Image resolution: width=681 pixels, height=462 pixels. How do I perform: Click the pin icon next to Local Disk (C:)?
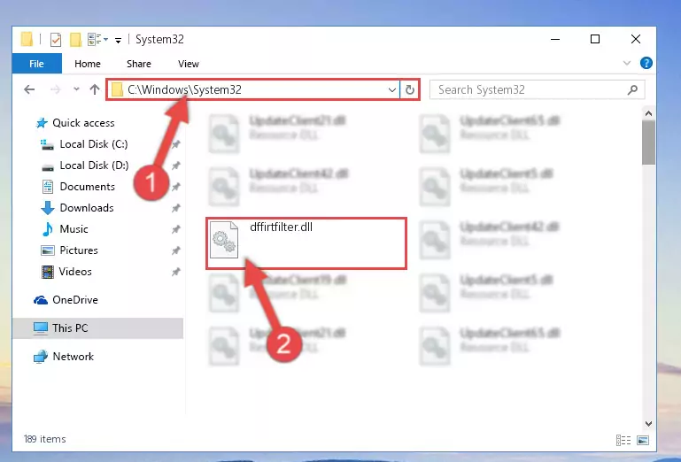point(176,144)
